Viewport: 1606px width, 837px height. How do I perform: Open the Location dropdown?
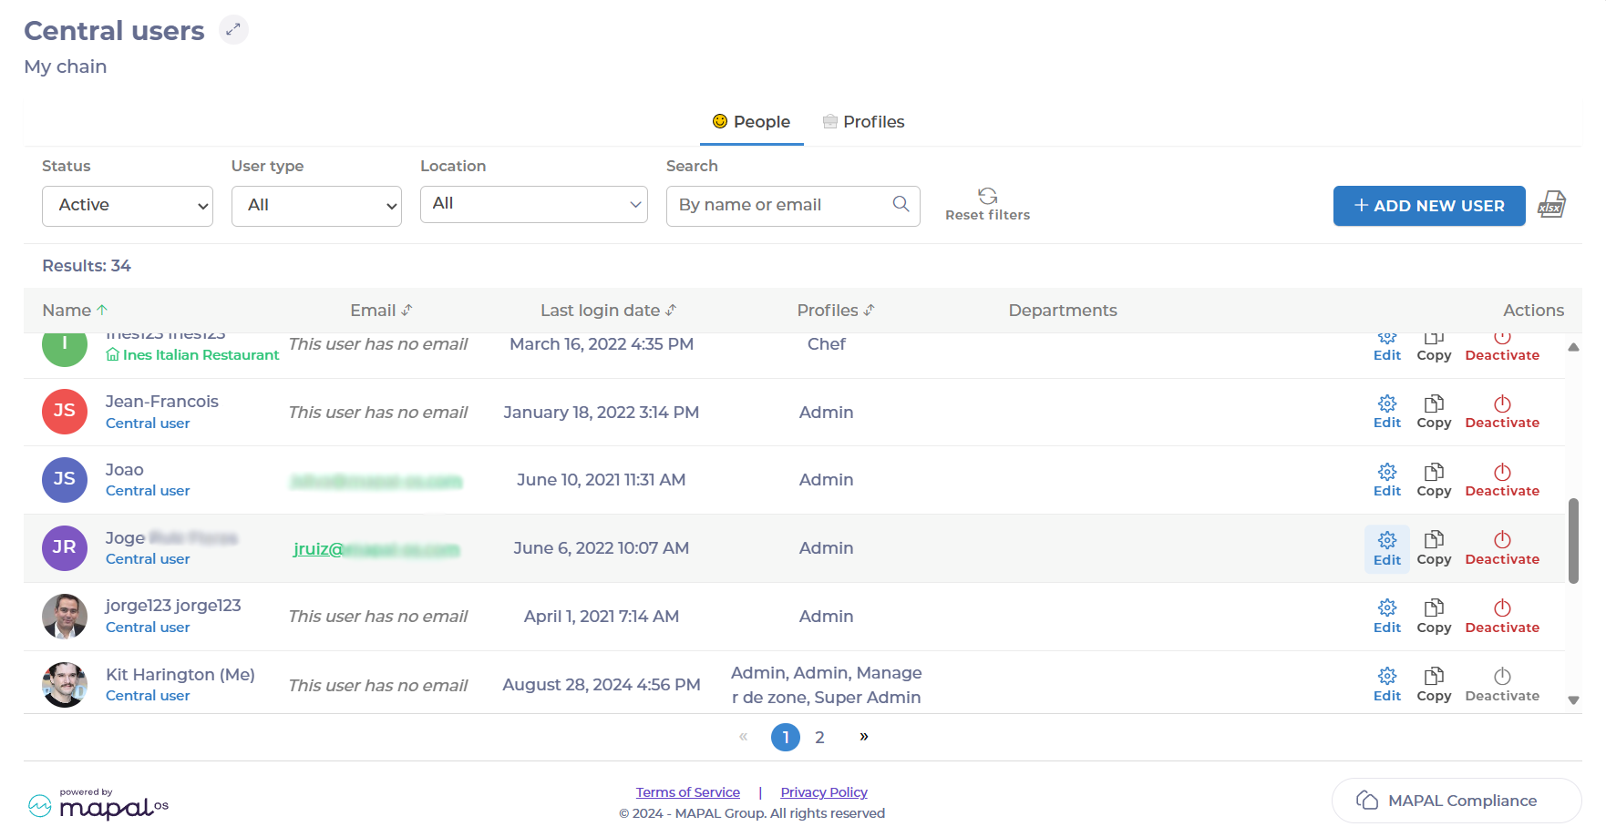pos(534,204)
